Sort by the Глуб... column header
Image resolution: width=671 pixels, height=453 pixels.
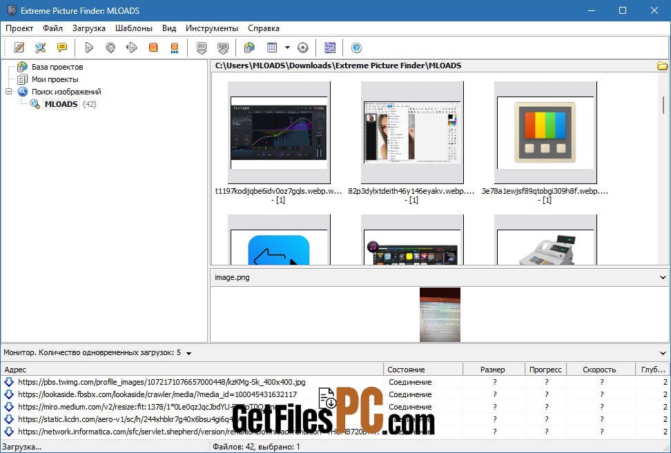point(653,370)
